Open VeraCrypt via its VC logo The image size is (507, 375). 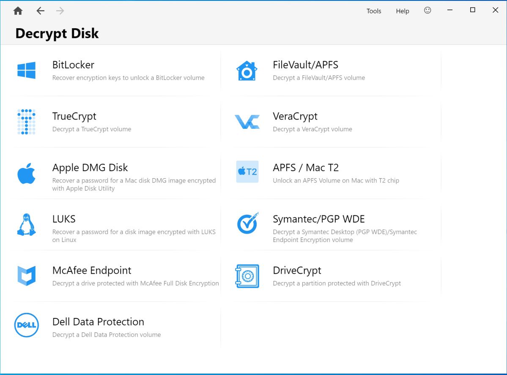[247, 122]
